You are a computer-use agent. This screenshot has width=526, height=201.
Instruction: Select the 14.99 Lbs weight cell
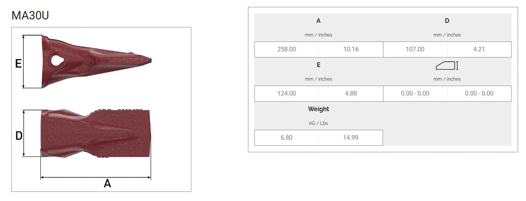pyautogui.click(x=351, y=138)
